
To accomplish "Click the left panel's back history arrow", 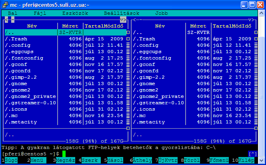I will (7, 19).
